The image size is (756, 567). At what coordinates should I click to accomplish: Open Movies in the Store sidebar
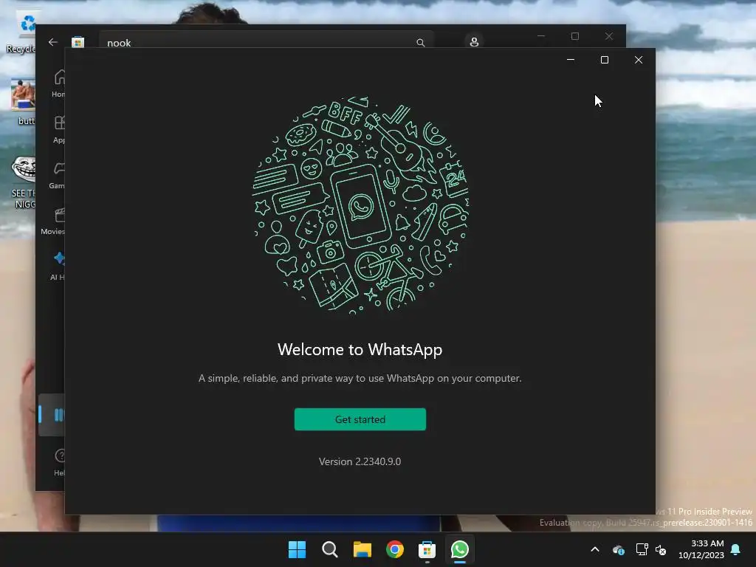pos(54,221)
